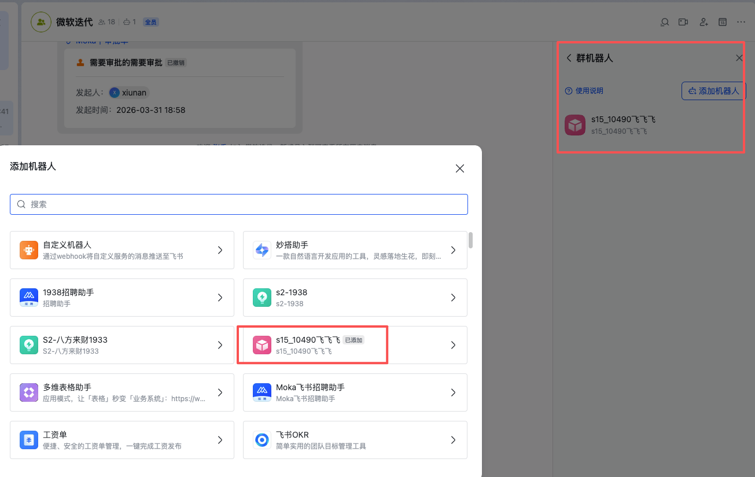Click the 2026-03-31 18:58 timestamp
The width and height of the screenshot is (755, 477).
150,110
